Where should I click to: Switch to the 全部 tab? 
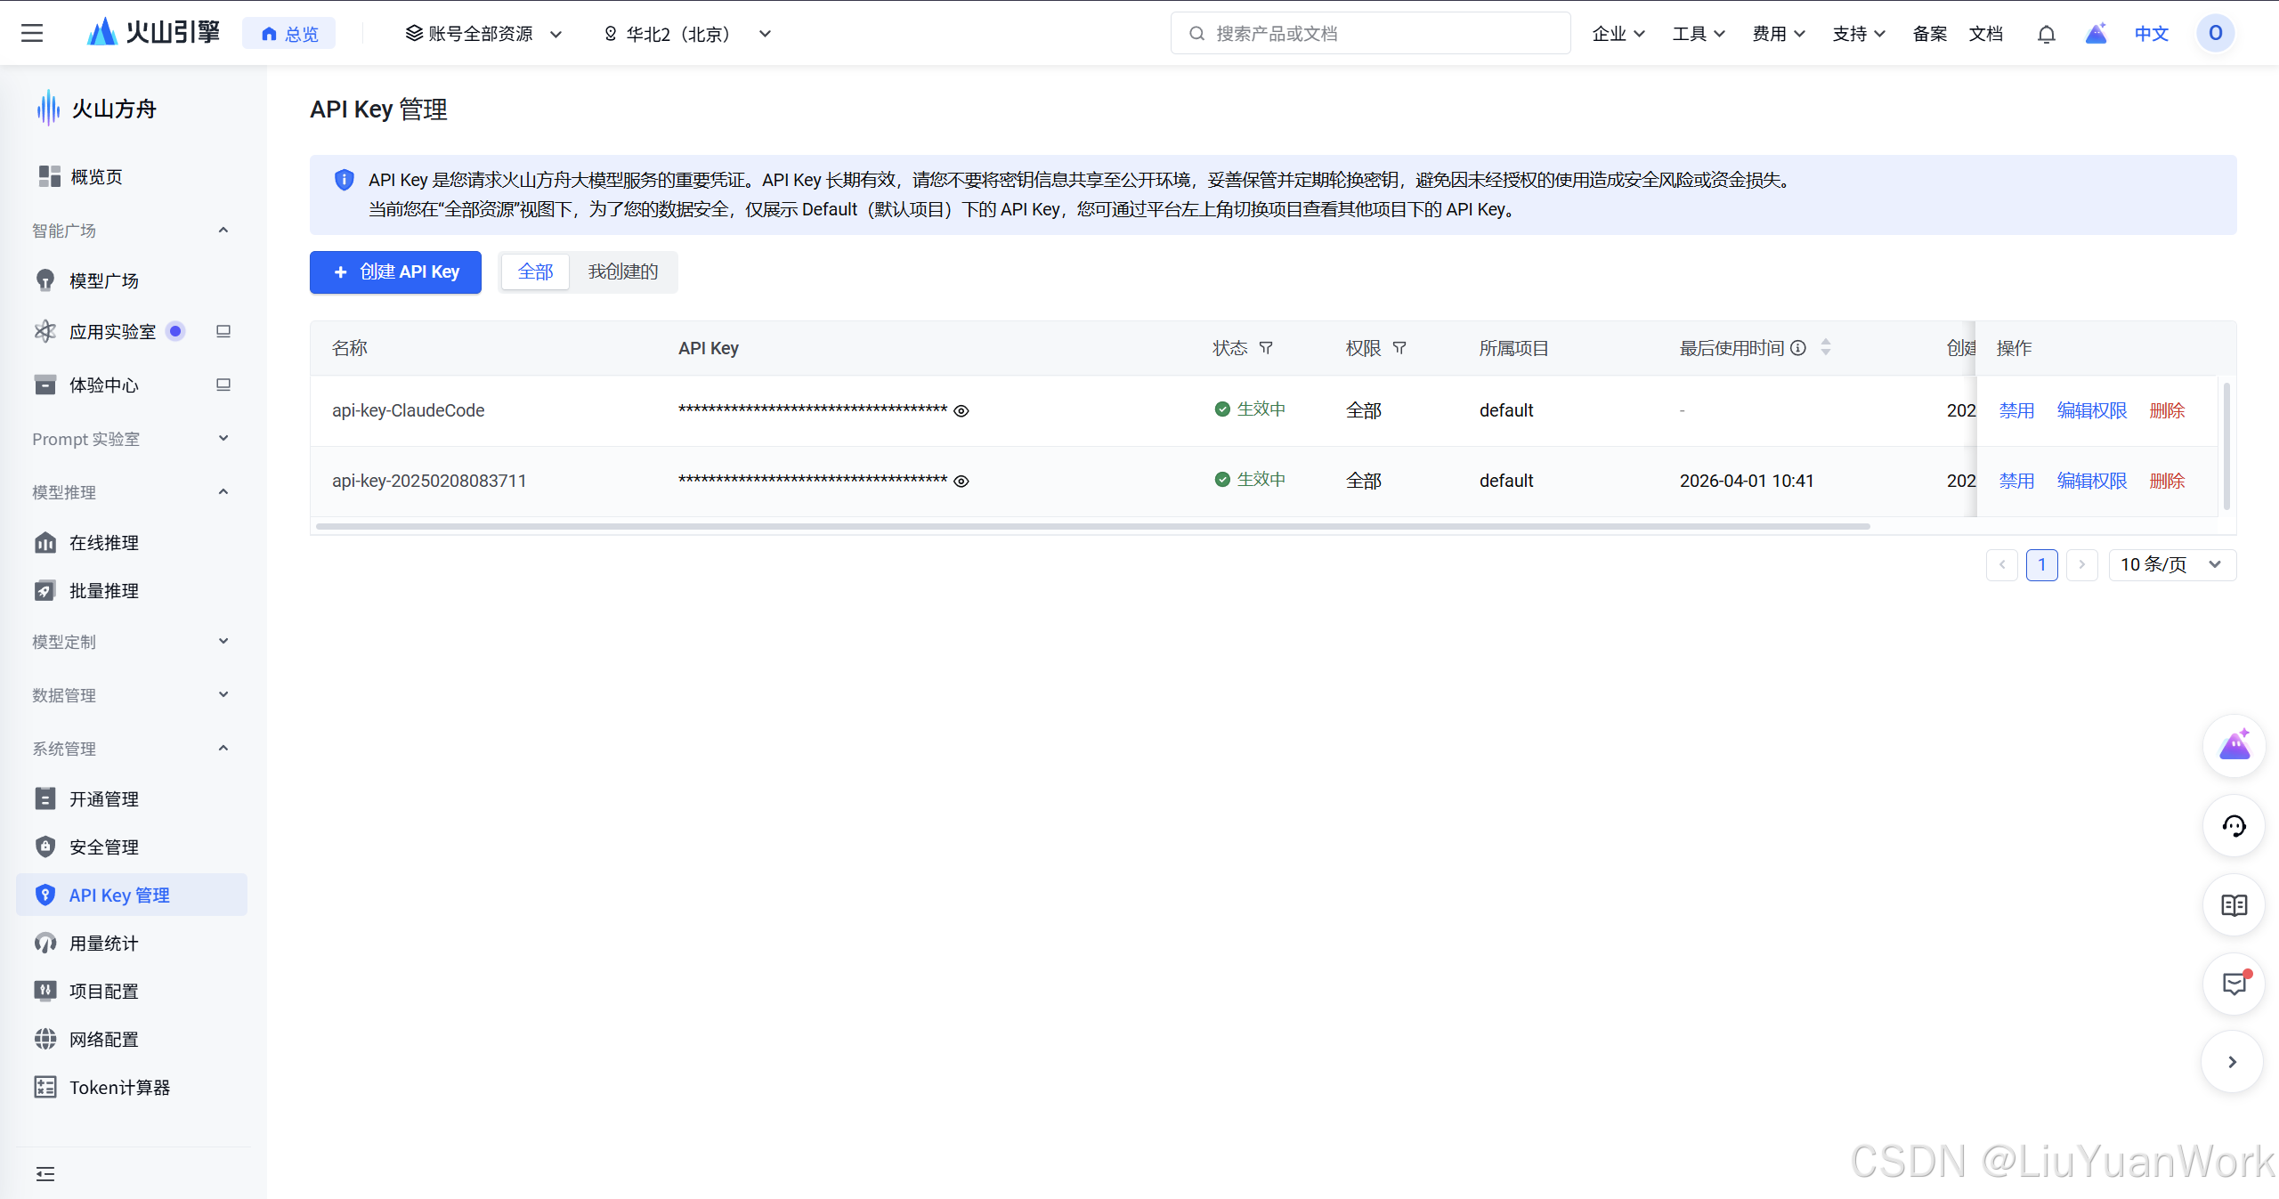click(x=536, y=272)
